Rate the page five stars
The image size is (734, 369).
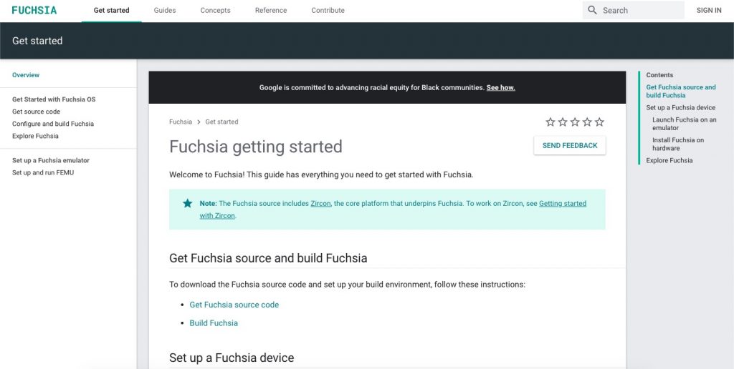point(599,122)
